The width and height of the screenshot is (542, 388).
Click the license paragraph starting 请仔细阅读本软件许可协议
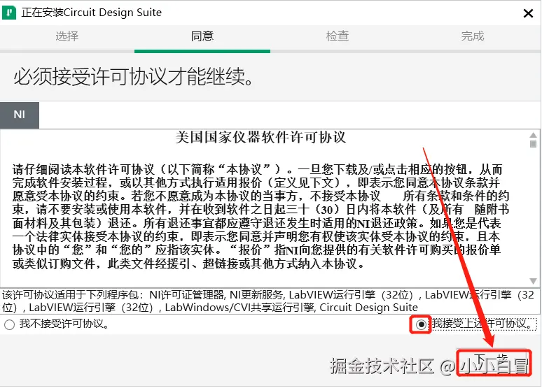tap(260, 217)
